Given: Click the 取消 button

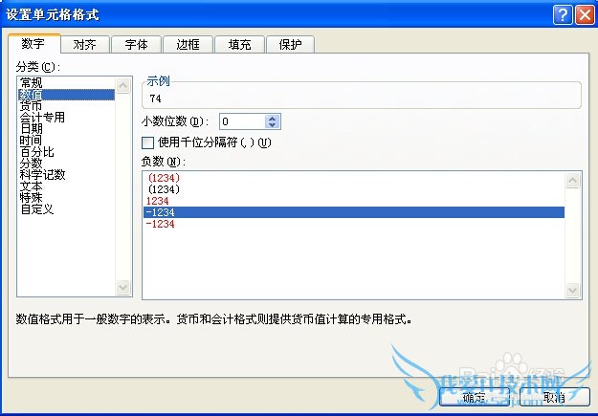Looking at the screenshot, I should click(x=554, y=397).
